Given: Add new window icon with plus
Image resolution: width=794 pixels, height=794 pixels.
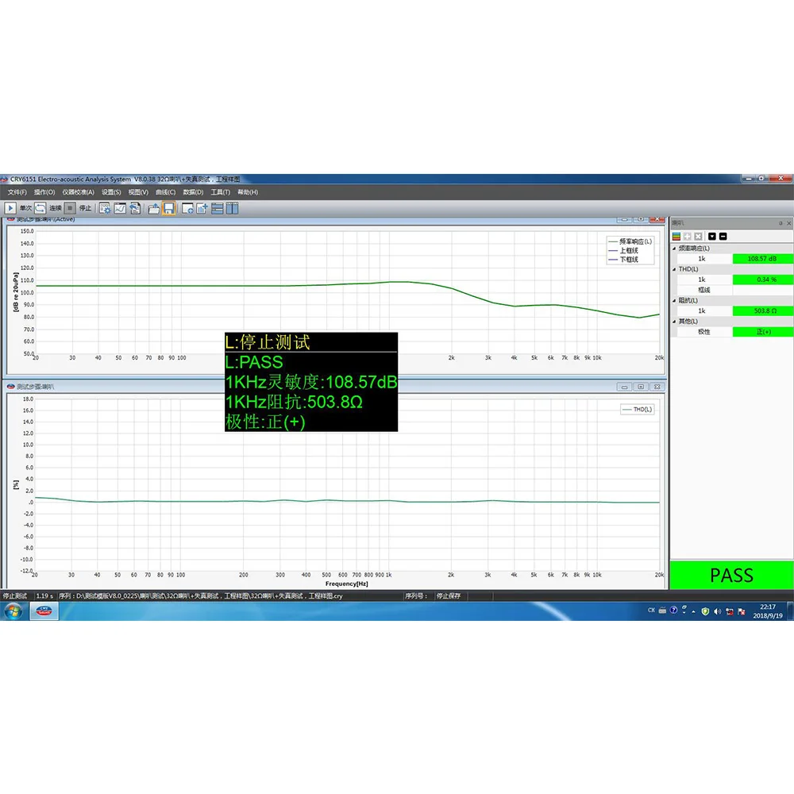Looking at the screenshot, I should point(187,208).
